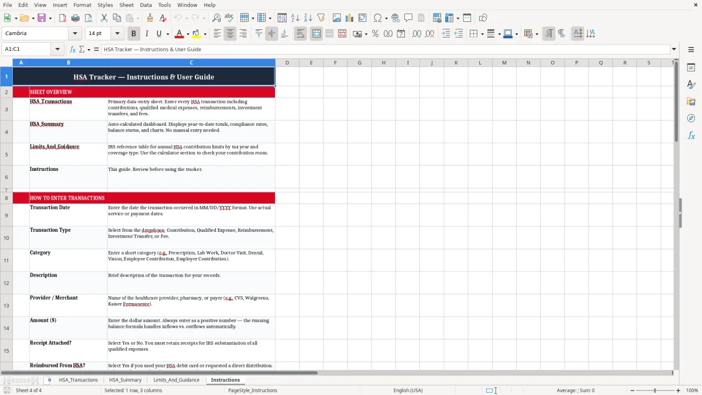Open the Tools menu
Viewport: 702px width, 395px height.
[164, 5]
